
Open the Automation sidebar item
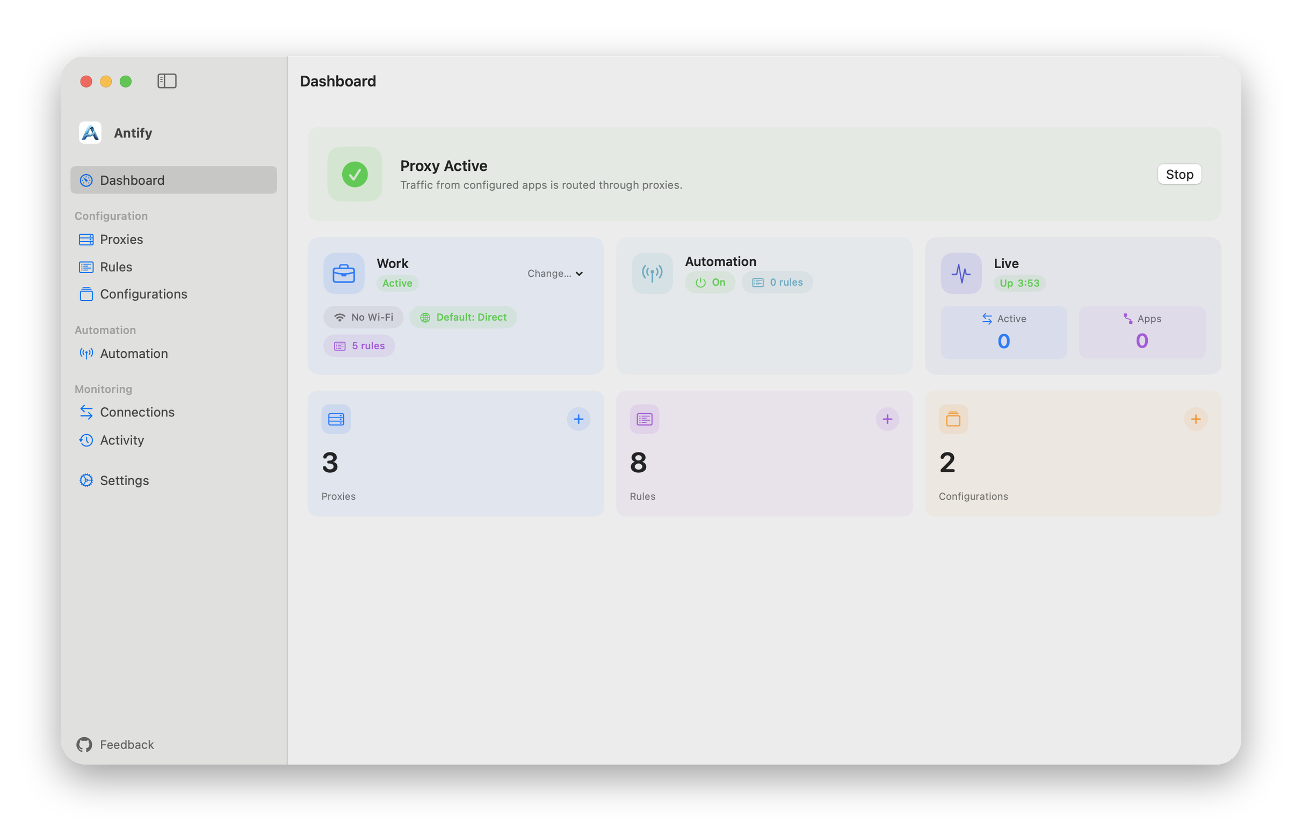click(x=173, y=353)
